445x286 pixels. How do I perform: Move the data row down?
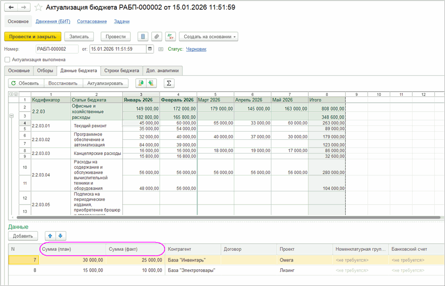click(x=61, y=236)
